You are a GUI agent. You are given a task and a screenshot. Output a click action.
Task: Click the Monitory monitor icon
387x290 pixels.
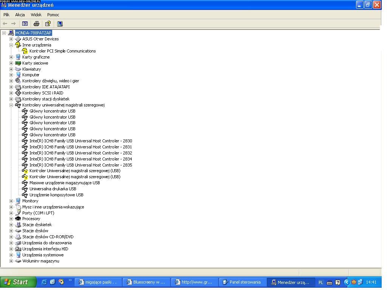coord(18,201)
